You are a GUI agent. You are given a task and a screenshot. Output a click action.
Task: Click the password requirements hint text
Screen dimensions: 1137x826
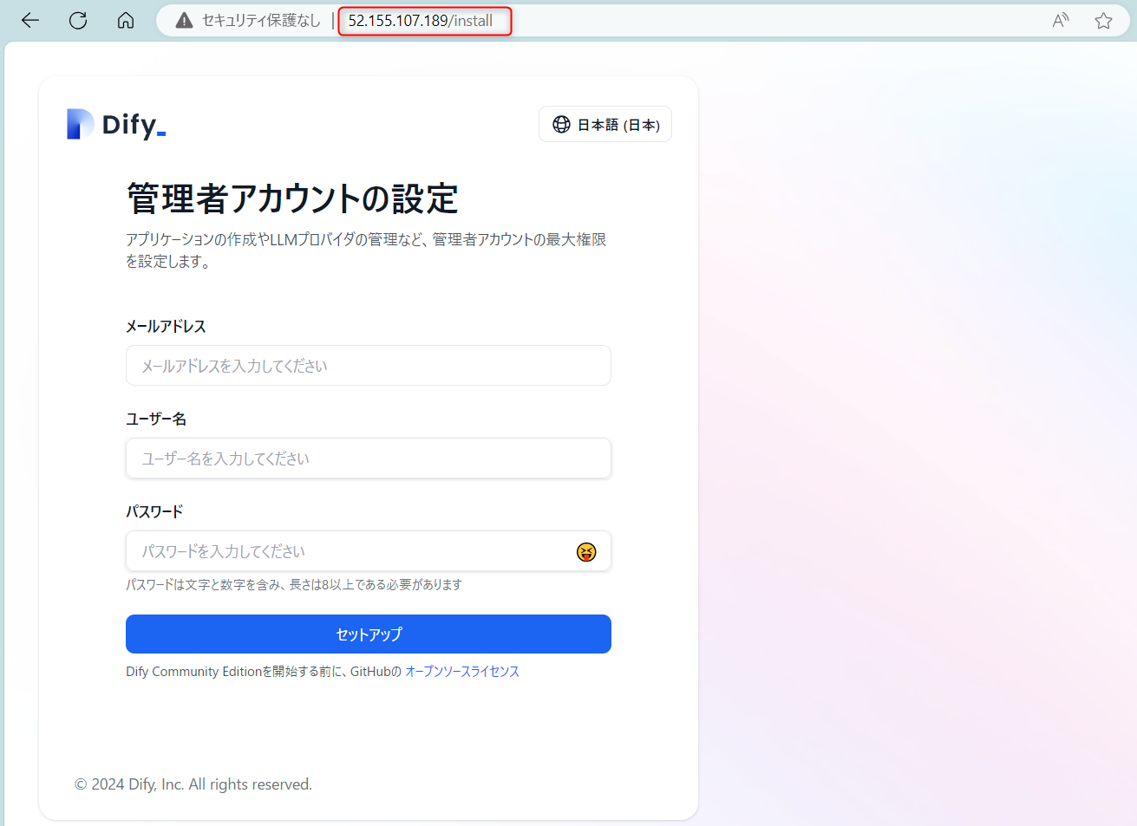[294, 584]
